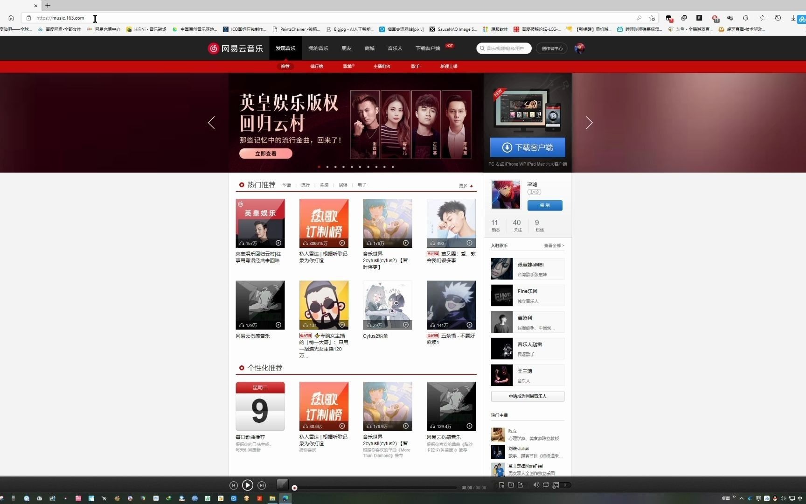This screenshot has width=806, height=504.
Task: Click the magnifier icon in the search box
Action: click(482, 48)
